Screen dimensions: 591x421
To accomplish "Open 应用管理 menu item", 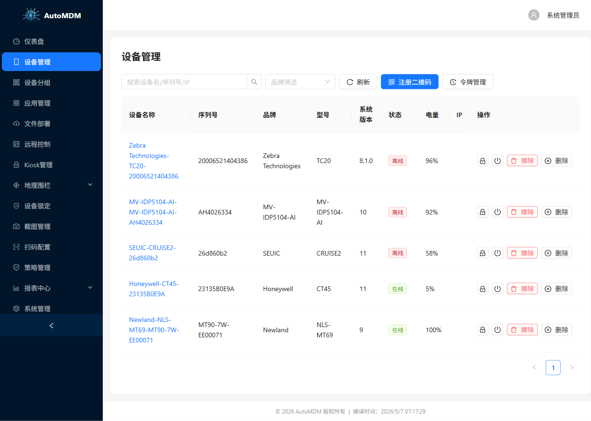I will coord(51,103).
